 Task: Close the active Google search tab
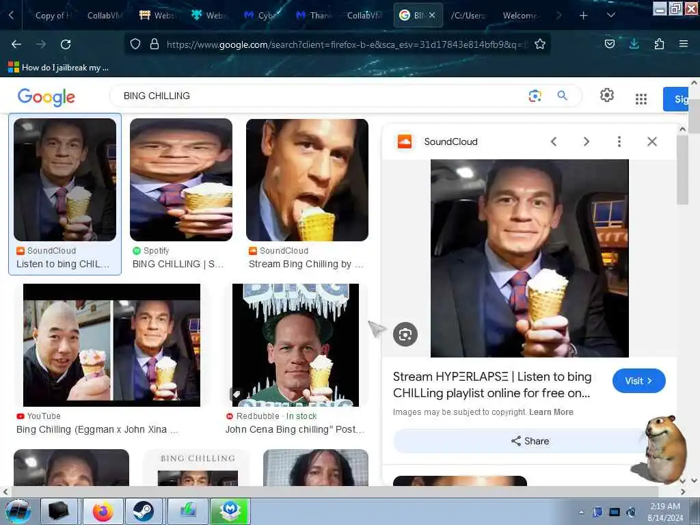coord(432,16)
